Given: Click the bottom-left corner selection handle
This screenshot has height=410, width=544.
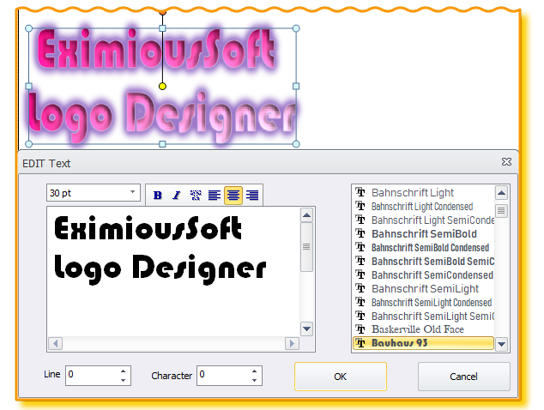Looking at the screenshot, I should tap(29, 144).
